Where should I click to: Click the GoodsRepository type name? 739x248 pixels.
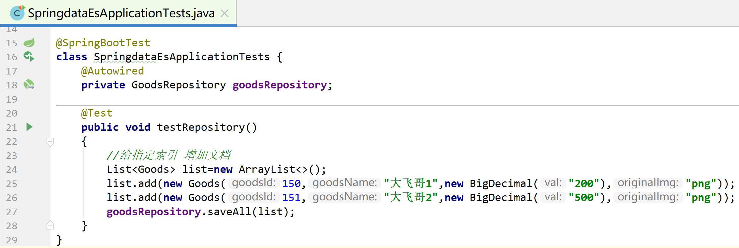click(x=179, y=85)
